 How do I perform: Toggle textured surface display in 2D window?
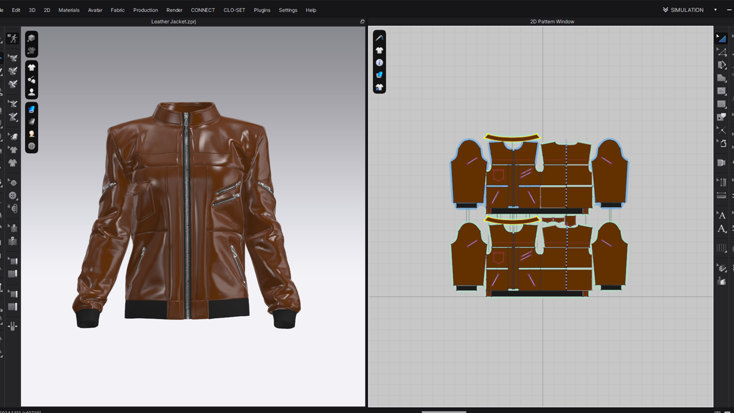tap(379, 75)
